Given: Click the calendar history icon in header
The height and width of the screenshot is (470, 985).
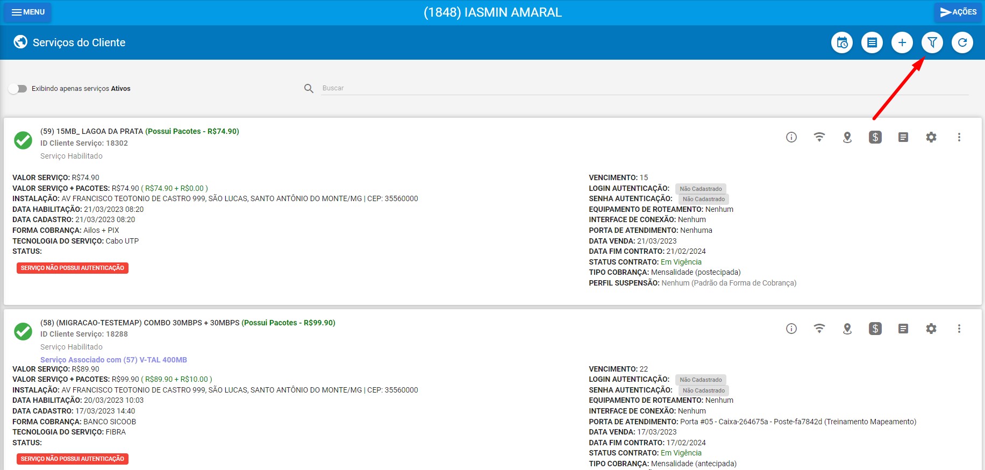Looking at the screenshot, I should tap(842, 42).
